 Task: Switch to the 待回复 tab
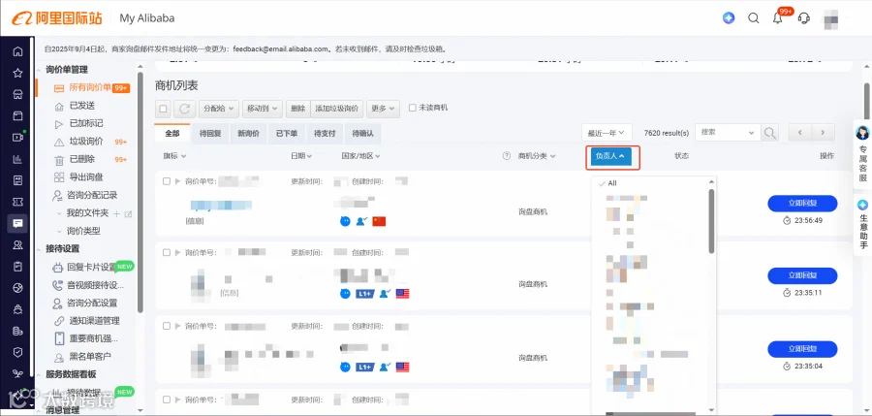[210, 133]
